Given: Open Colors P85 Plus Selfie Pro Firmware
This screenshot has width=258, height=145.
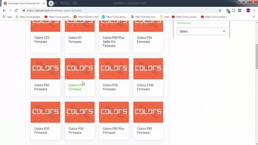Looking at the screenshot, I should (x=114, y=41).
